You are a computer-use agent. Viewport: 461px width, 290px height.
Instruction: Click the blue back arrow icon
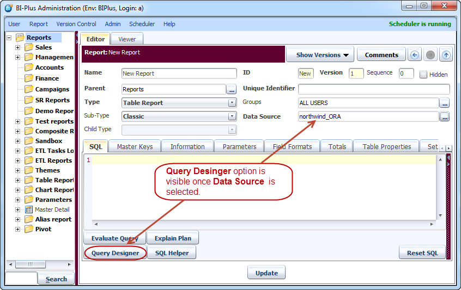tap(415, 55)
